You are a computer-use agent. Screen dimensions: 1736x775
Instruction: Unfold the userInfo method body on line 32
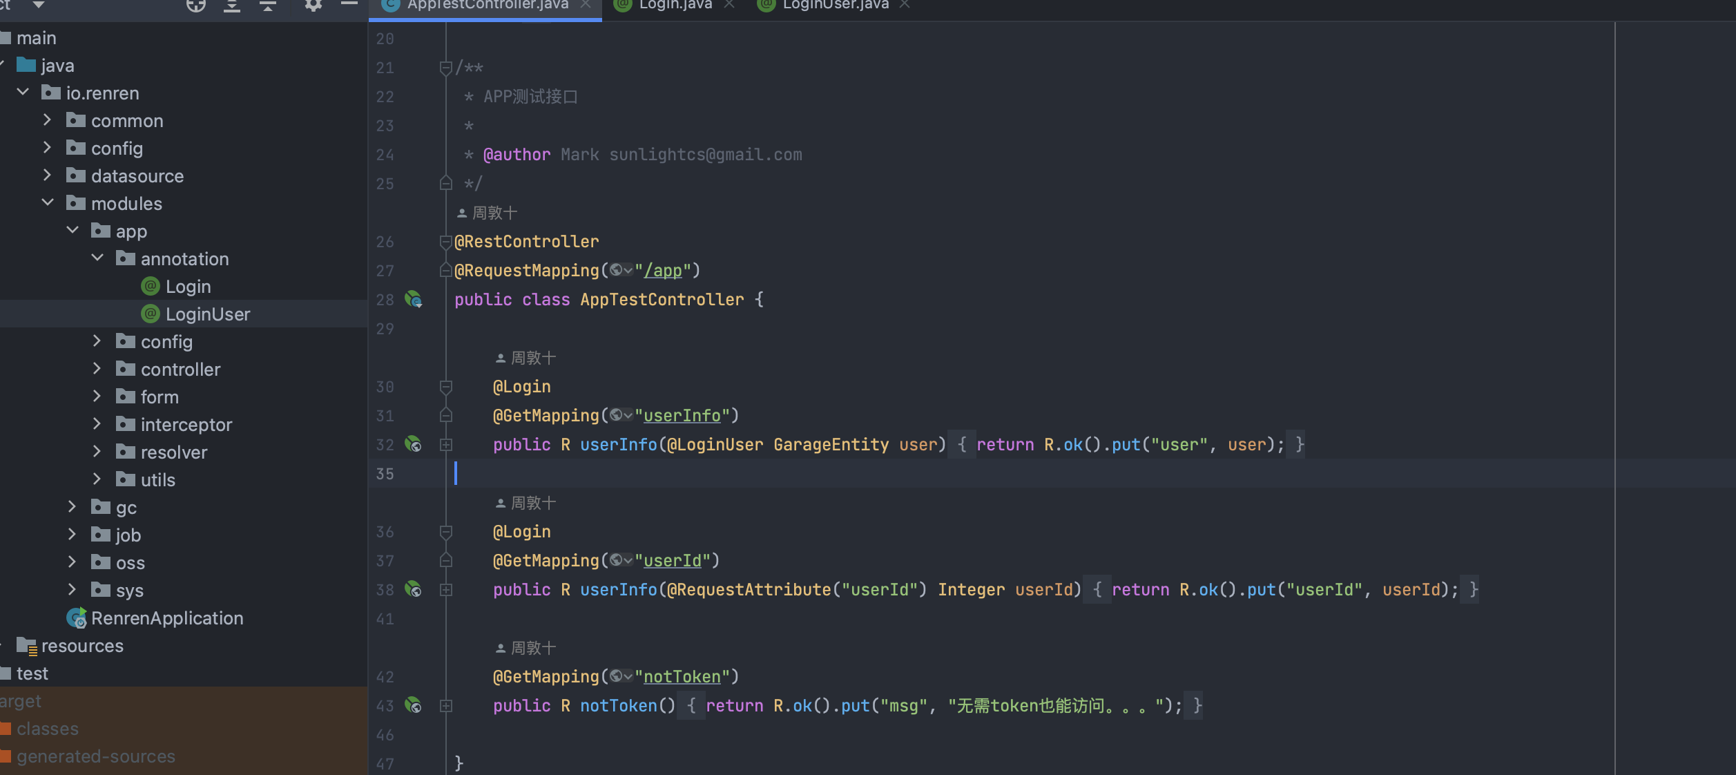click(446, 445)
